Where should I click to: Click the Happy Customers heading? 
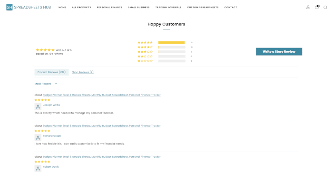point(166,24)
